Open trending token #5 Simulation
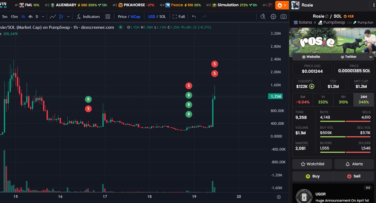 point(232,5)
